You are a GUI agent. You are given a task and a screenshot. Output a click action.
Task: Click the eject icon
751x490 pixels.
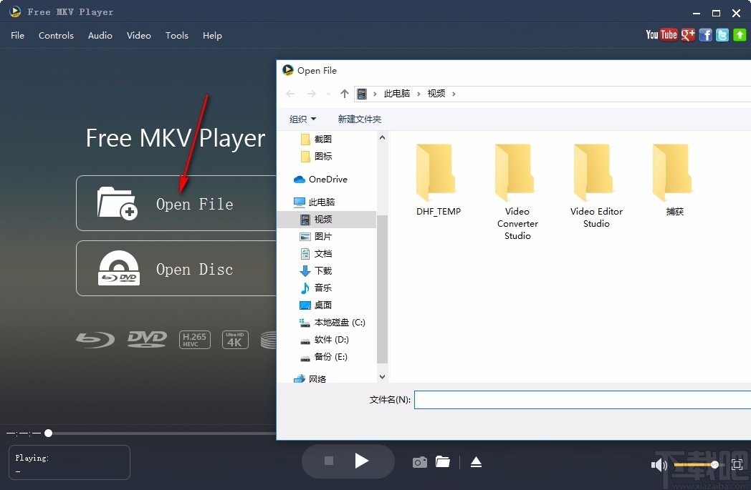pos(476,462)
